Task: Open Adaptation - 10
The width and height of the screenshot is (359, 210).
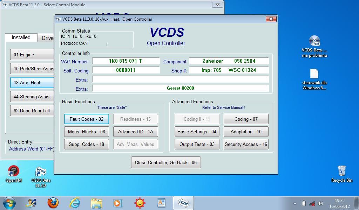Action: point(246,132)
